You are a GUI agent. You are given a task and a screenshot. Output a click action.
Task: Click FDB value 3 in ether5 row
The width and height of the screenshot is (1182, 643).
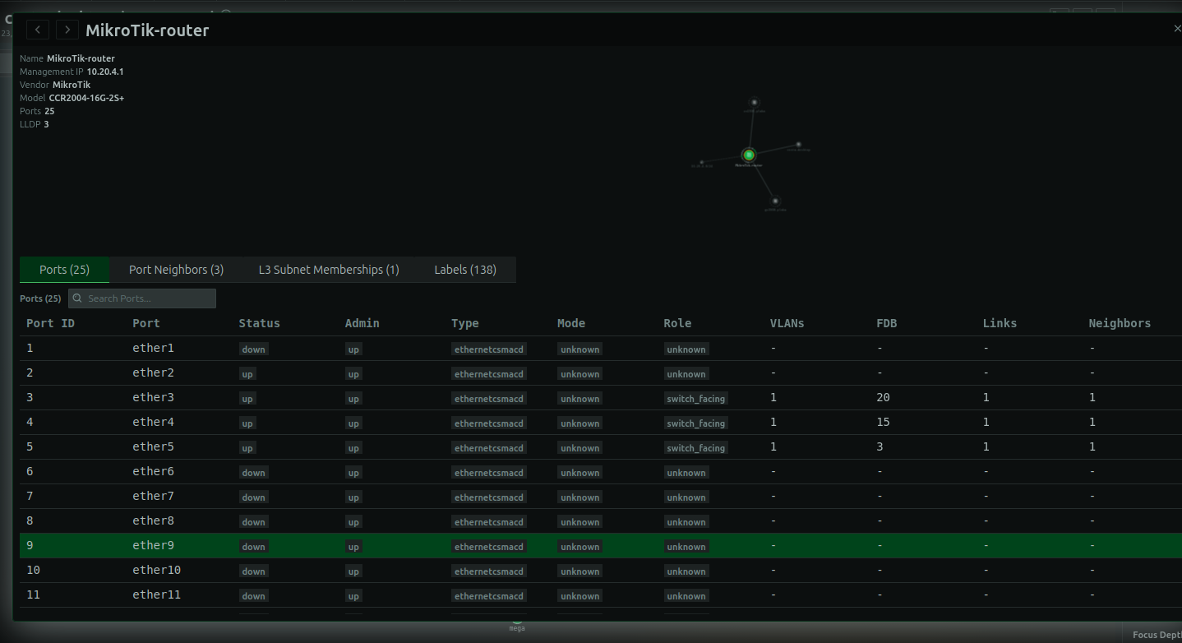click(880, 446)
